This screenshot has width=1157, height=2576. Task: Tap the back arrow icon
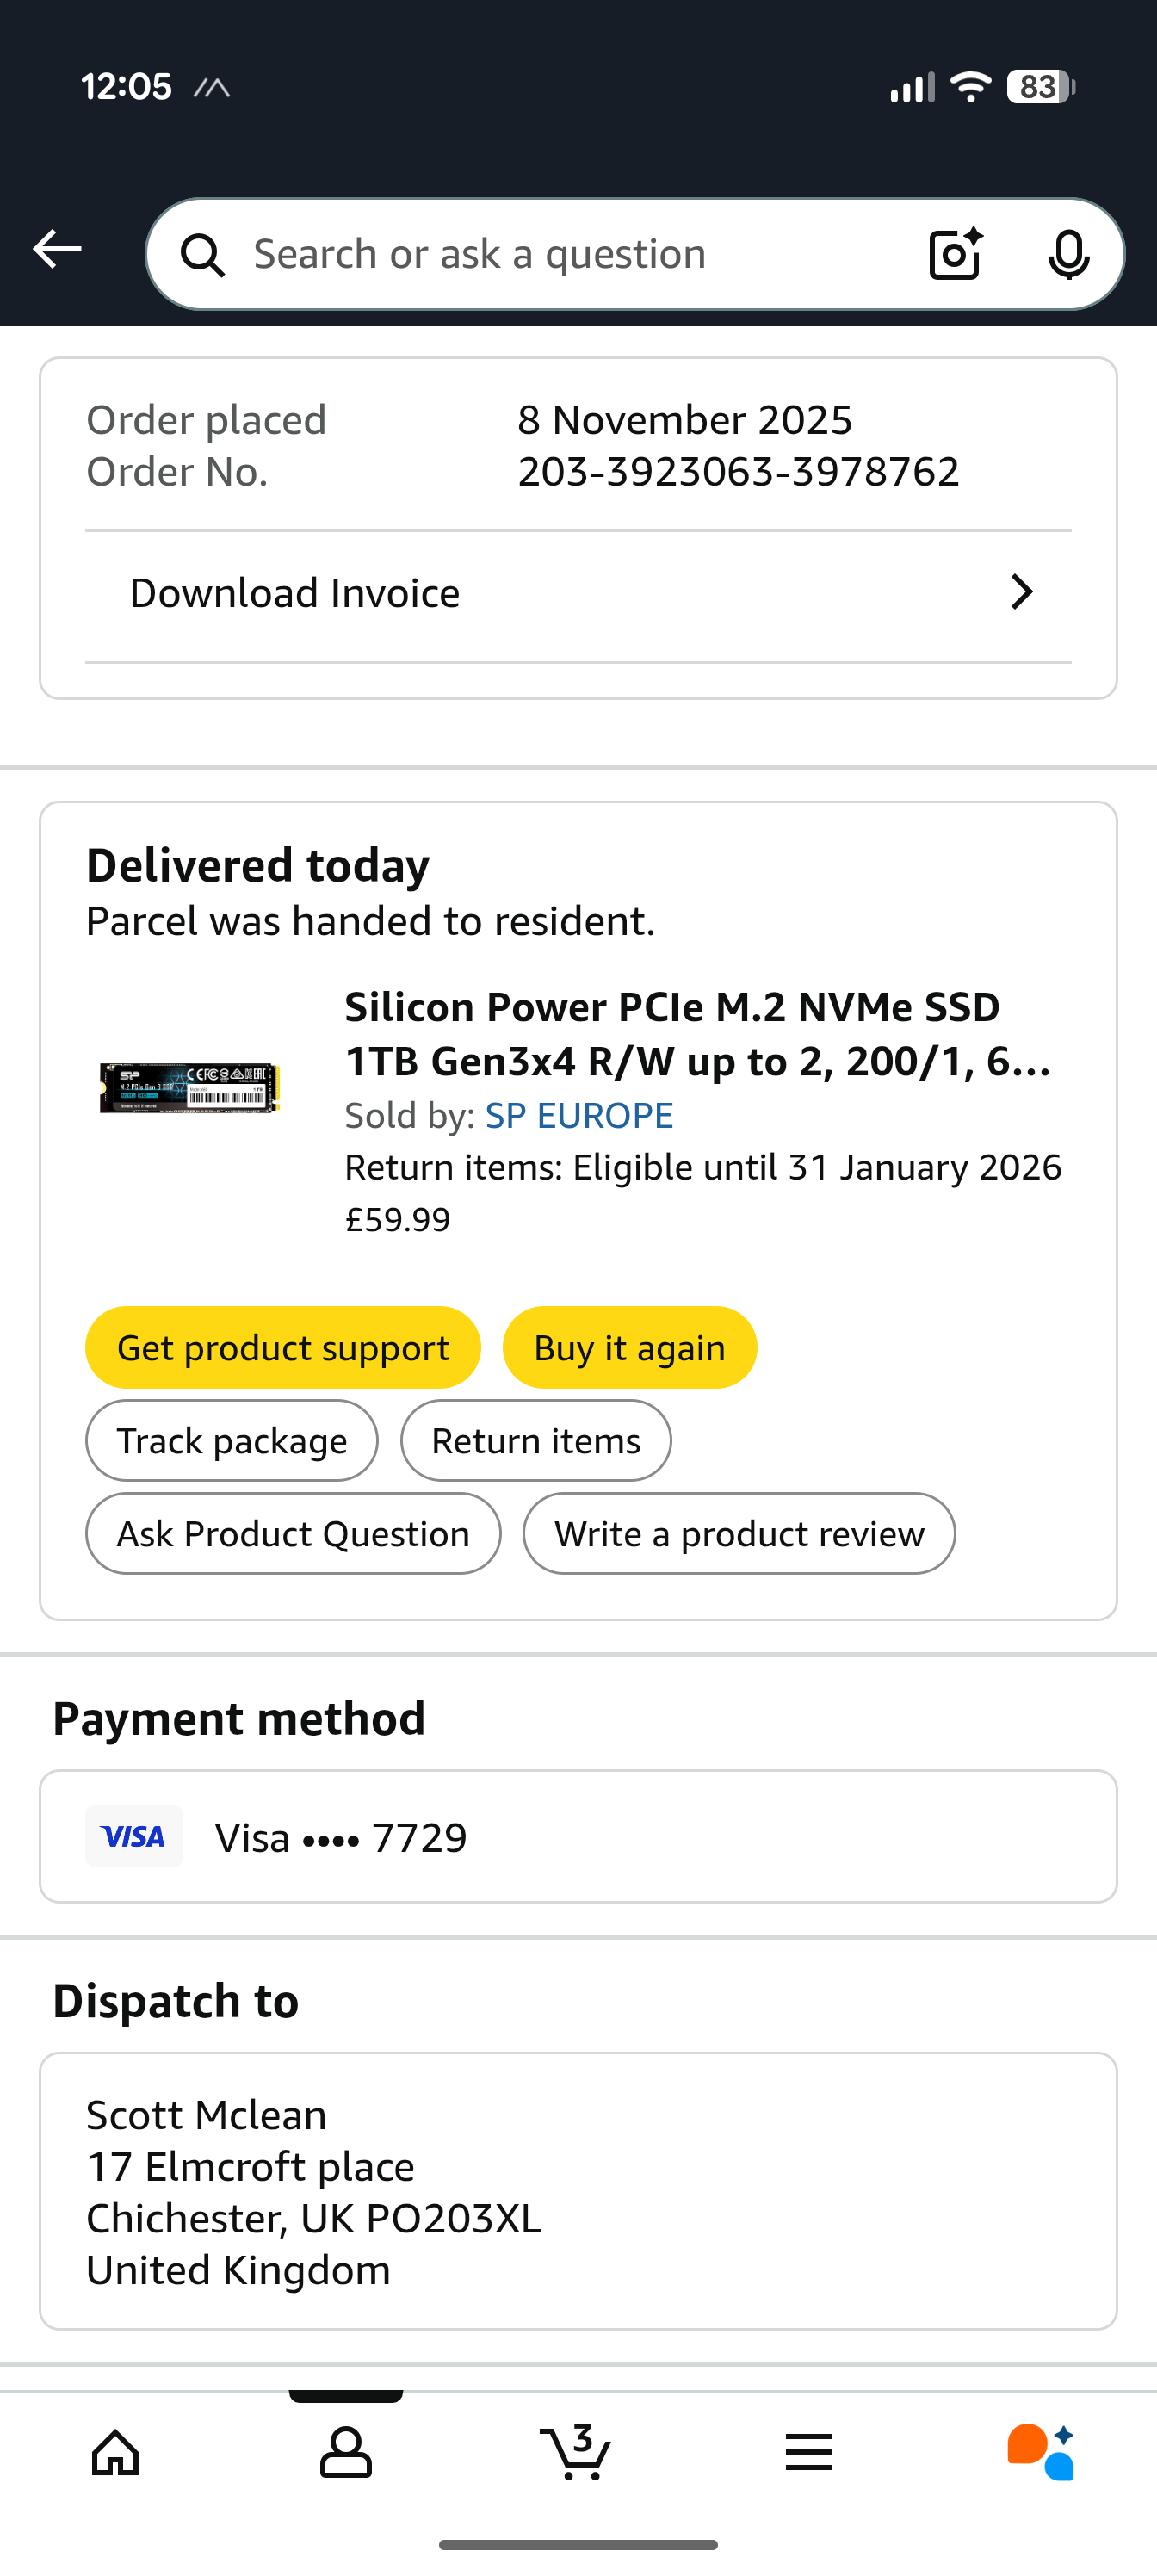[57, 250]
